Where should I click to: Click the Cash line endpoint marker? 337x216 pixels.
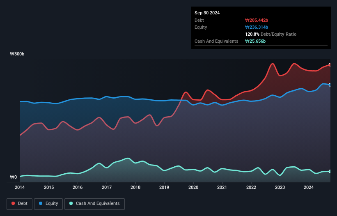click(330, 171)
